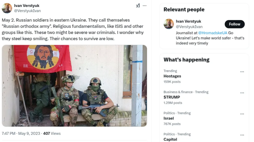Click the 407 Views count
Screen dimensions: 254x142
coord(52,133)
